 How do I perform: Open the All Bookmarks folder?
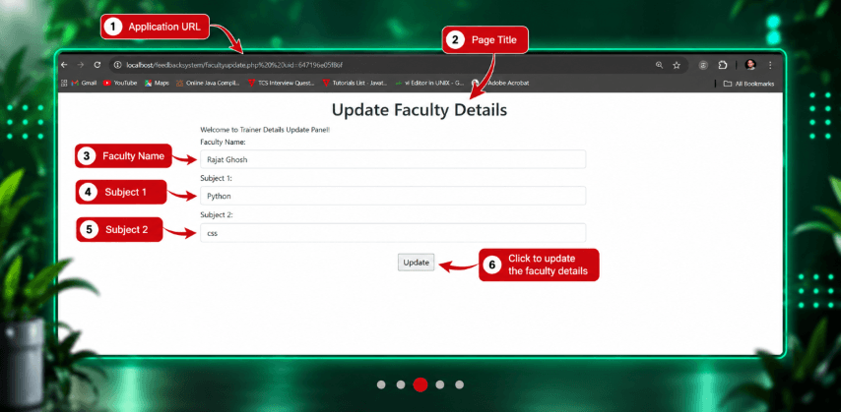point(748,84)
